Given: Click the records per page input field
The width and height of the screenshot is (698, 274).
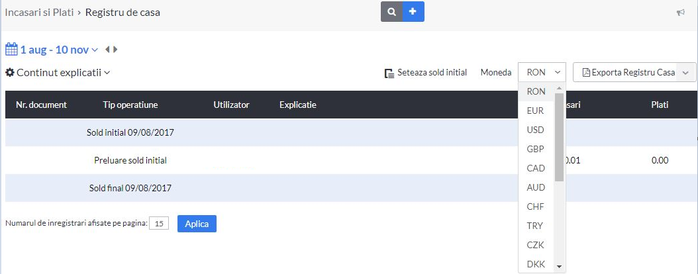Looking at the screenshot, I should [x=159, y=223].
